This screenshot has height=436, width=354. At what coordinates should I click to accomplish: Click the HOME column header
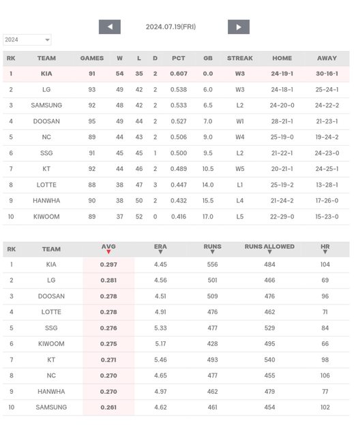click(282, 58)
